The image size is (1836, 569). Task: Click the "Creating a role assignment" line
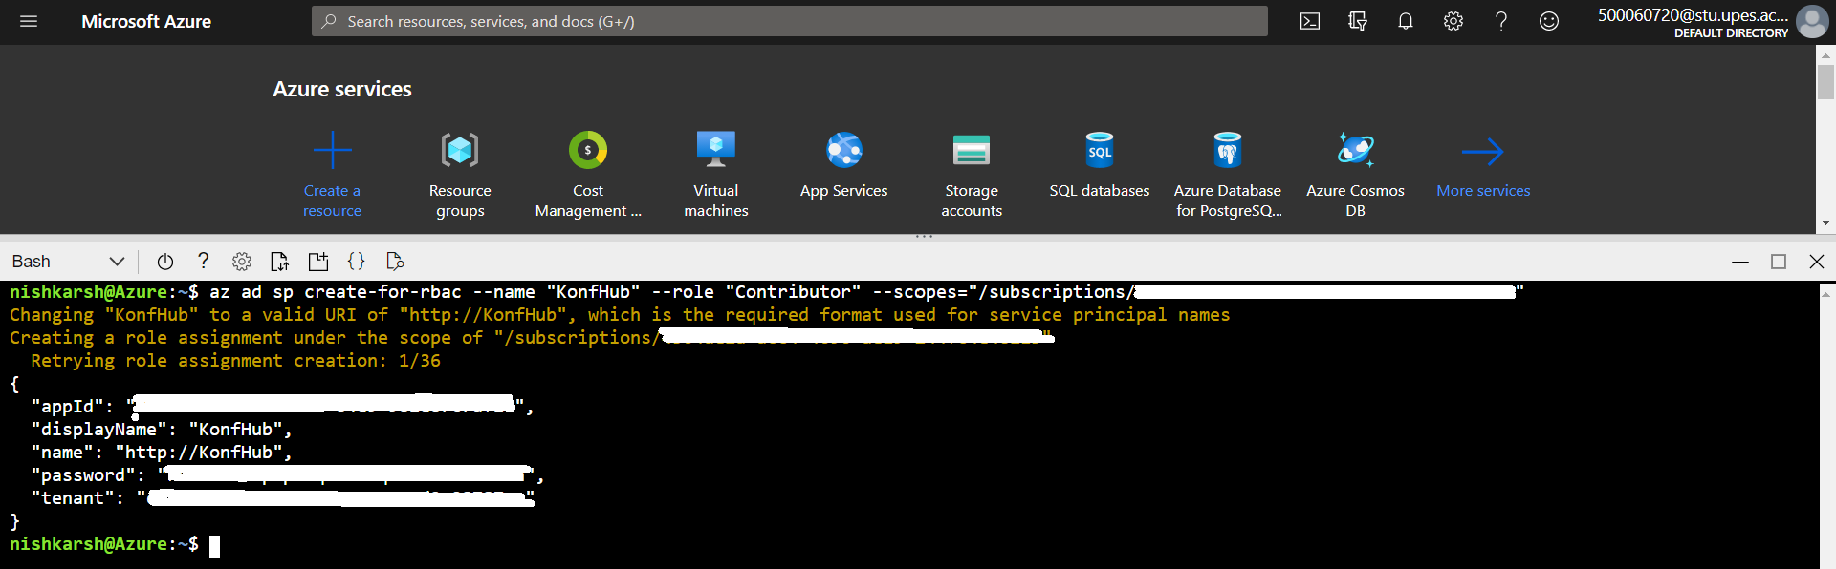[531, 338]
